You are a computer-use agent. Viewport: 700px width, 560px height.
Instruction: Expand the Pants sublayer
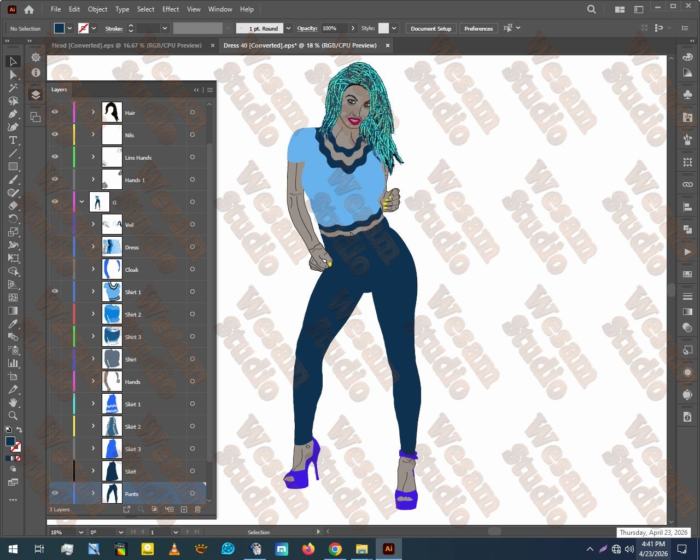(93, 493)
